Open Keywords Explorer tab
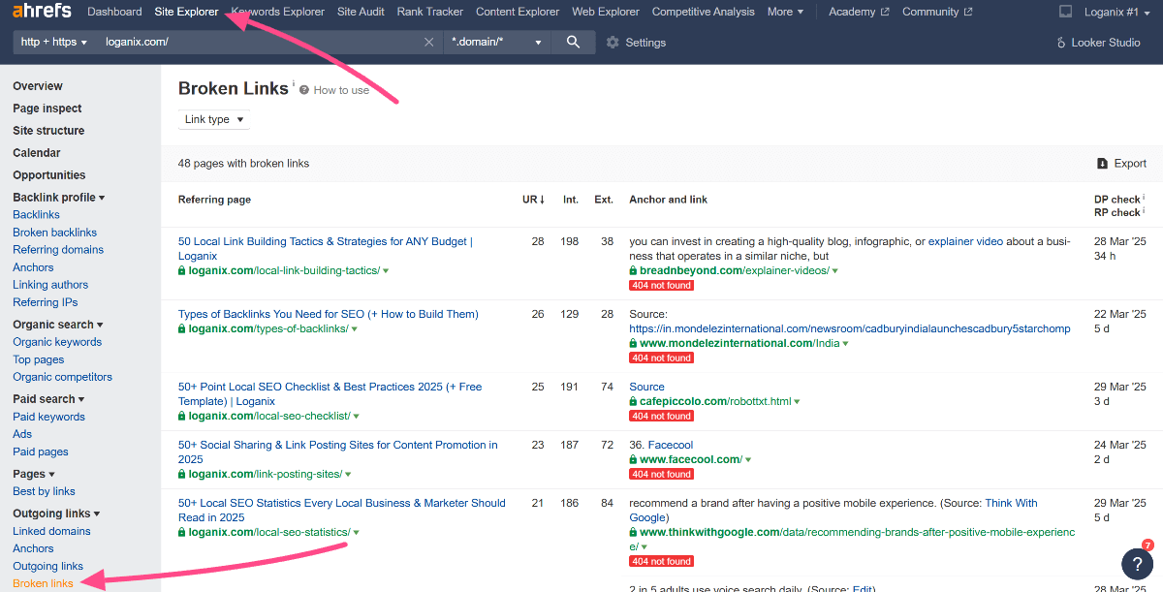 click(x=278, y=12)
